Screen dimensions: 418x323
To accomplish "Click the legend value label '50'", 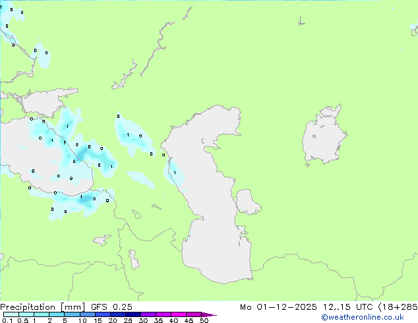I will pyautogui.click(x=204, y=320).
